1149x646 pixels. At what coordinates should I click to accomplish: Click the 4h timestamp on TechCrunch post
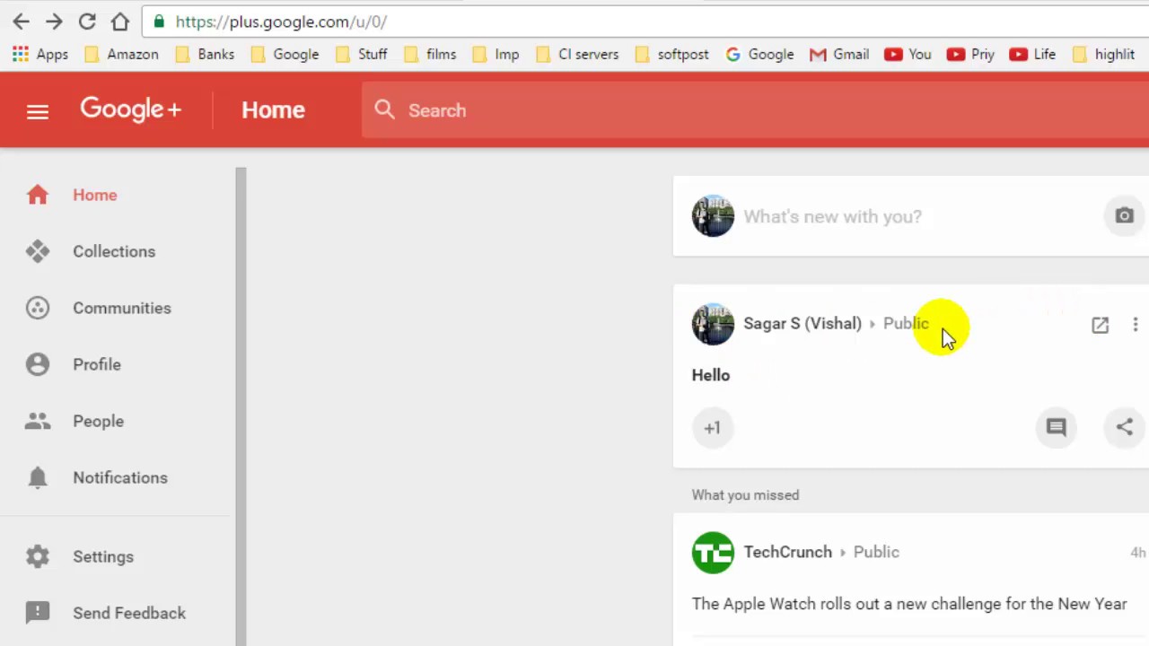click(x=1137, y=553)
